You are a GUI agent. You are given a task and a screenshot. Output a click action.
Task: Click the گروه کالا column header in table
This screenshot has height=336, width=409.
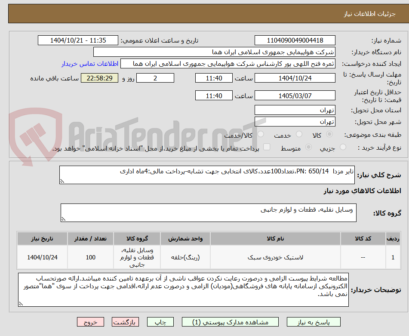(x=137, y=238)
